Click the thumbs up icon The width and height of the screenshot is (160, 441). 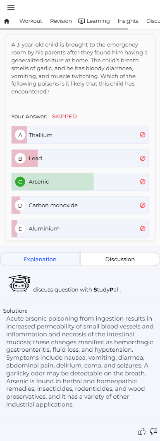coord(142,431)
